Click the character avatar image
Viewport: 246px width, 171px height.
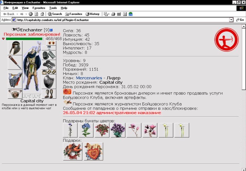point(32,66)
